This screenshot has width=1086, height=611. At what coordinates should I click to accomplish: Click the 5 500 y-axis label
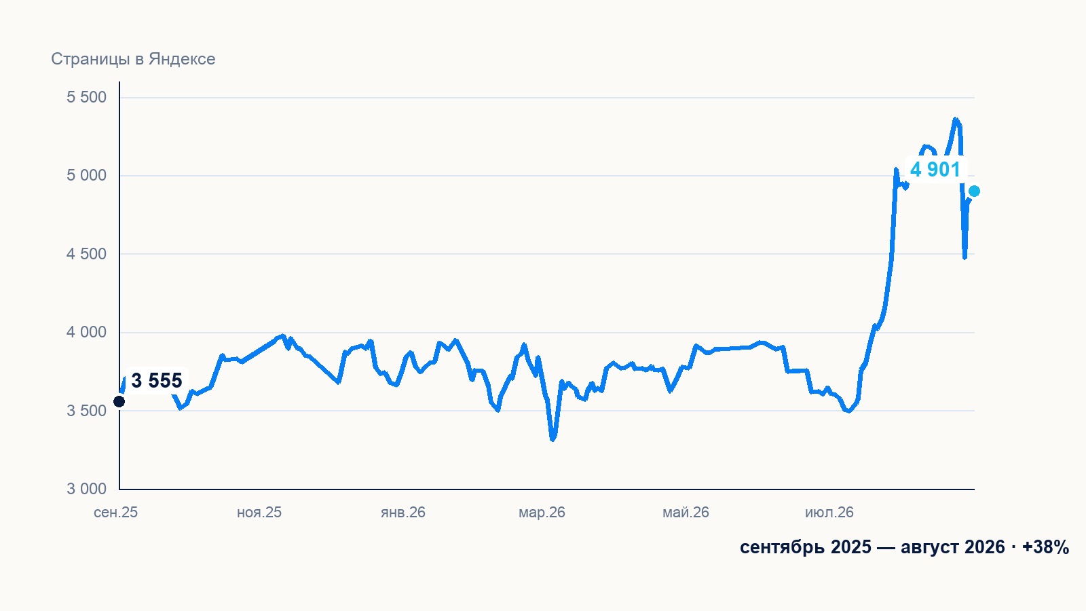[87, 97]
